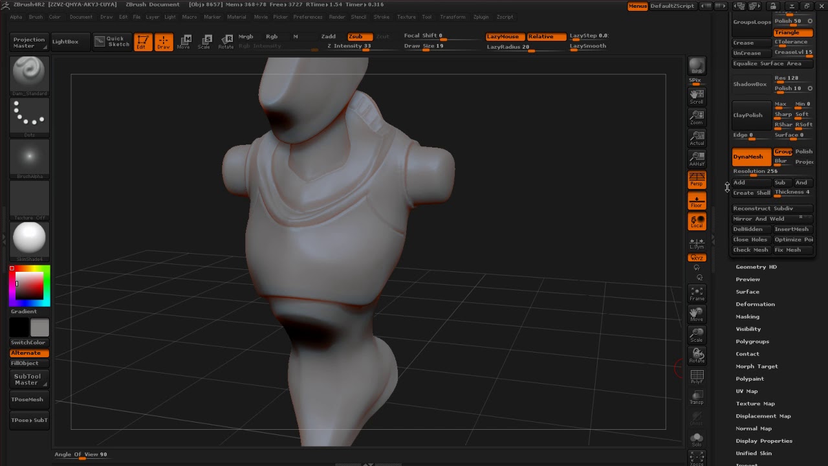Open the Preferences menu

click(x=307, y=17)
